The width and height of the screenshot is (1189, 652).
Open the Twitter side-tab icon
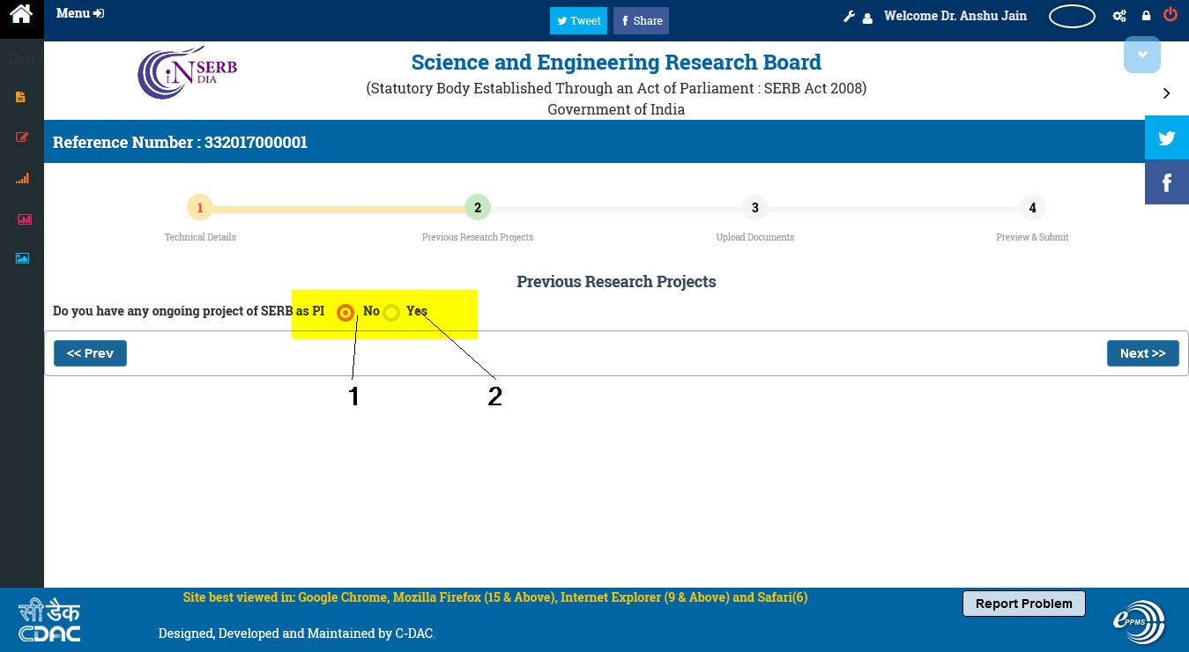click(x=1167, y=138)
